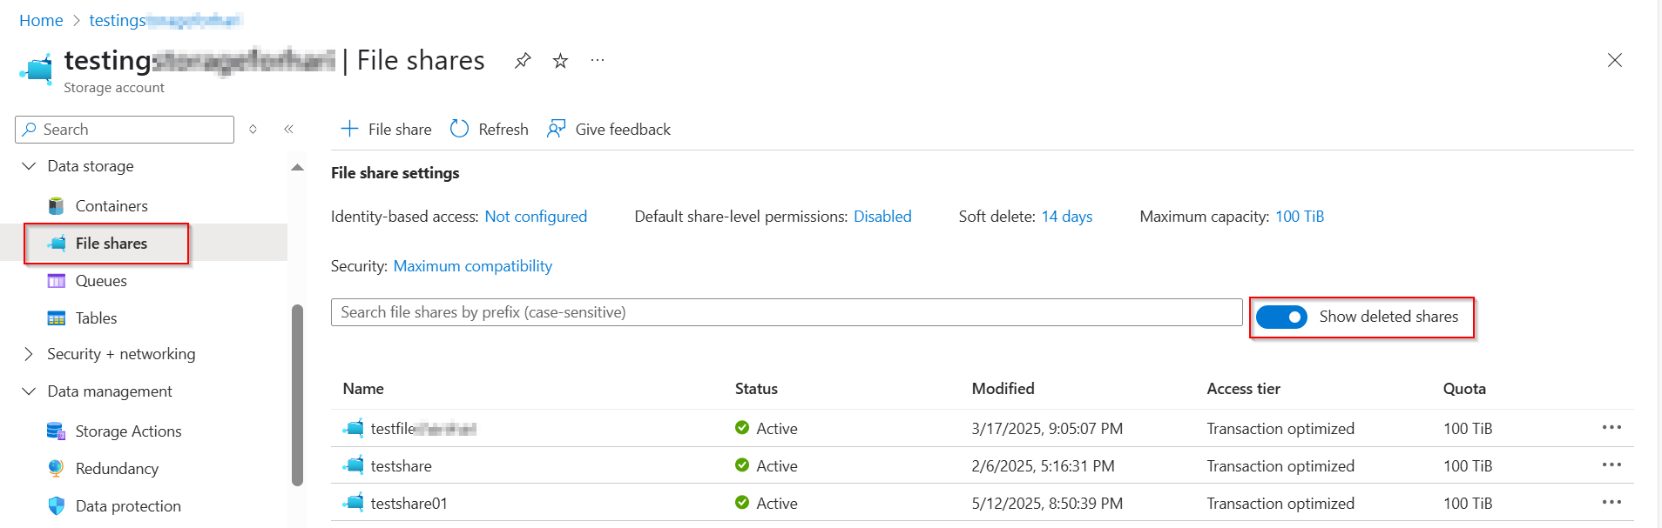Image resolution: width=1662 pixels, height=528 pixels.
Task: Click Refresh button label
Action: (x=503, y=129)
